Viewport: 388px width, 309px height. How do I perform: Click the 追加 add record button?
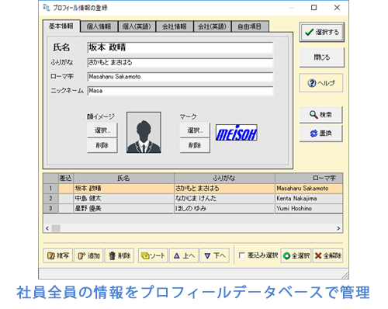[88, 255]
